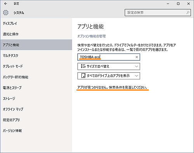Select アプリと機能 in the sidebar
194x153 pixels.
36,45
